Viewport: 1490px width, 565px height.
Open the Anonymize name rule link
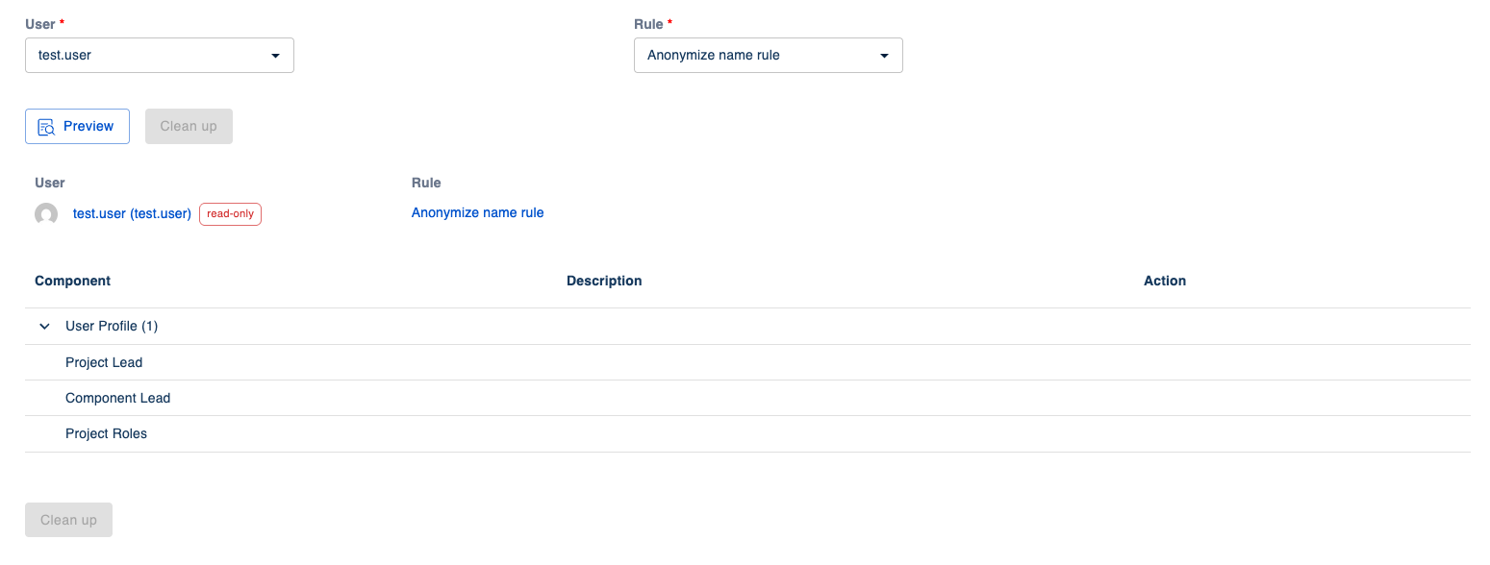tap(477, 213)
